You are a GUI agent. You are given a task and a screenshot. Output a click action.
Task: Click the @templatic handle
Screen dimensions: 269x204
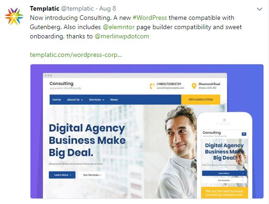(78, 9)
